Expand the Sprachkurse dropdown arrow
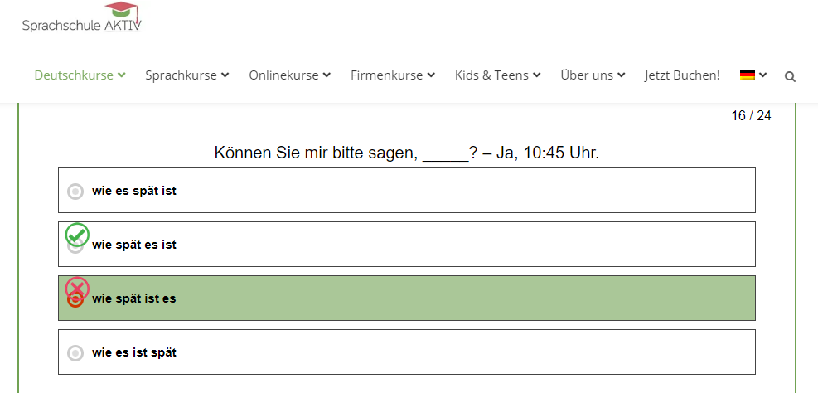 (225, 75)
